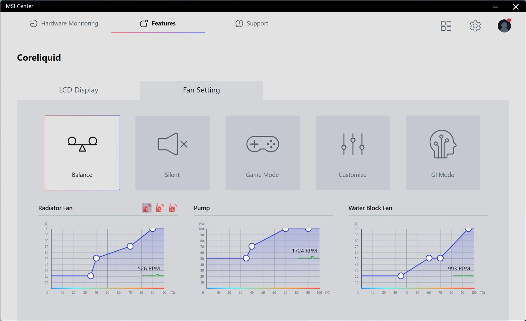Screen dimensions: 526x321
Task: Switch to the LCD Display tab
Action: [x=79, y=90]
